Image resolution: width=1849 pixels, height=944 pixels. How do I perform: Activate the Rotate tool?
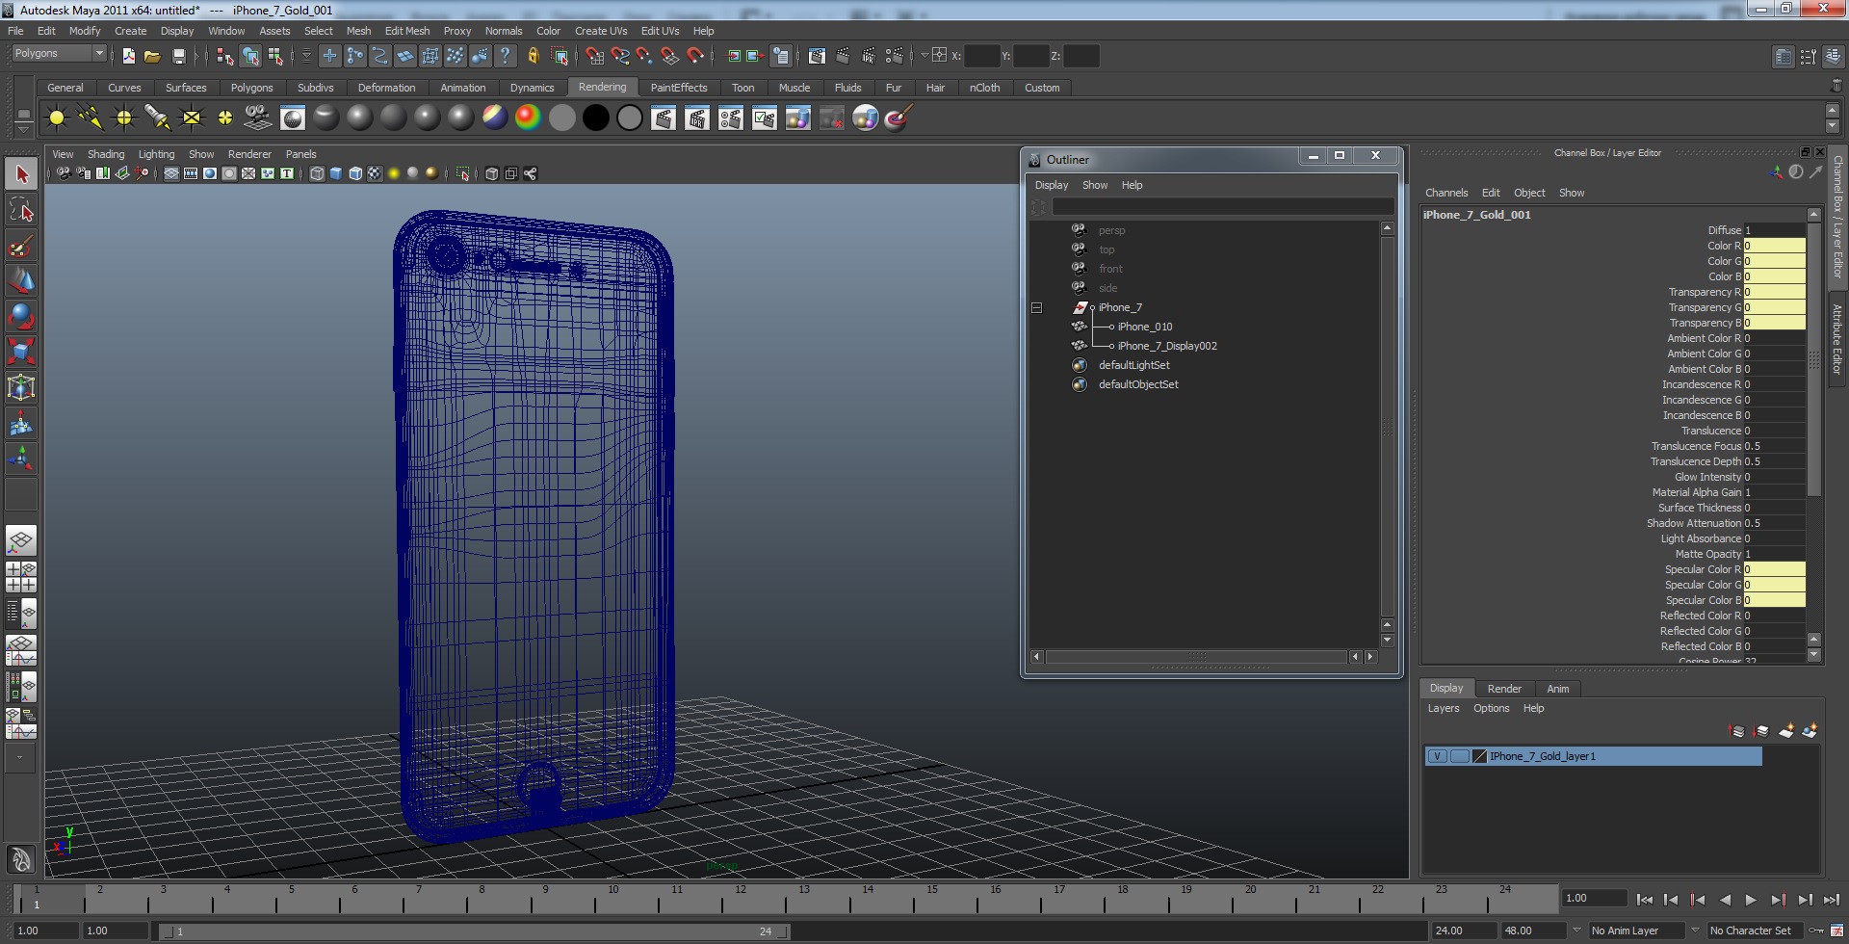click(x=21, y=316)
